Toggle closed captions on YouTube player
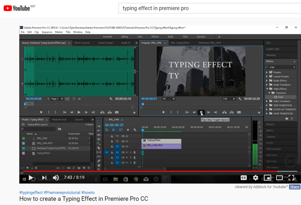The height and width of the screenshot is (205, 301). (244, 177)
